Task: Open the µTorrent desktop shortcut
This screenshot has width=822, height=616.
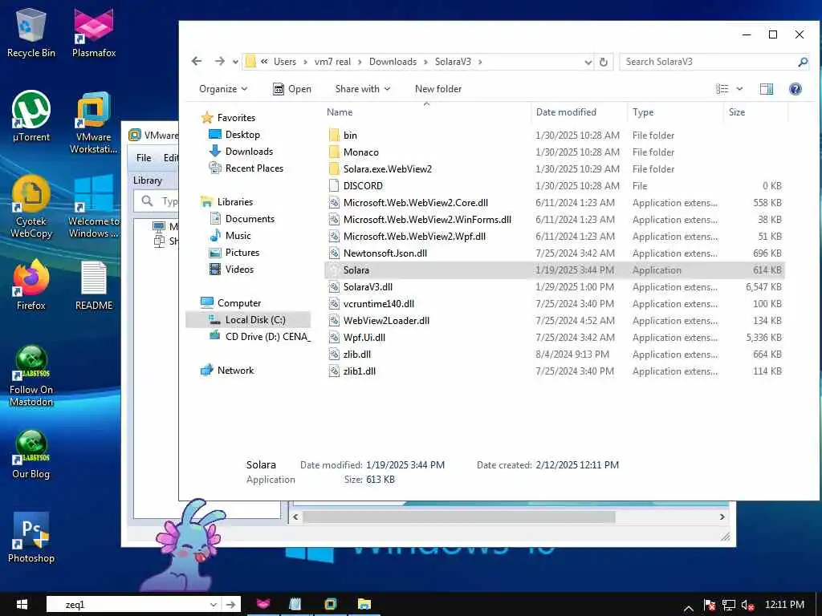Action: pos(31,116)
